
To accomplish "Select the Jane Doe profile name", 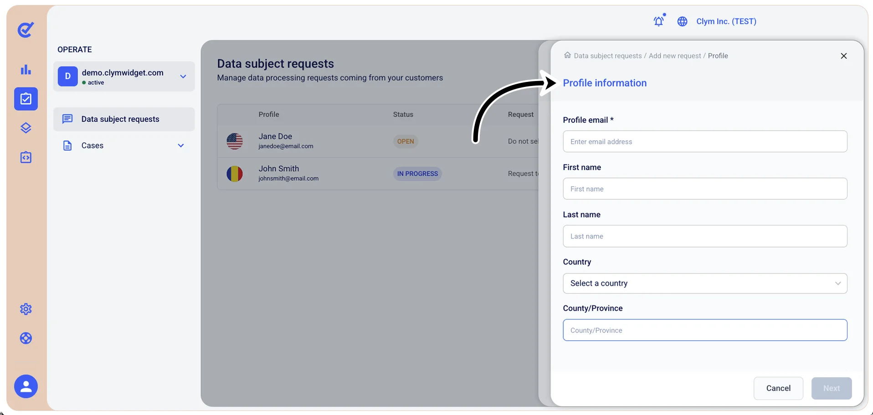I will (x=275, y=136).
